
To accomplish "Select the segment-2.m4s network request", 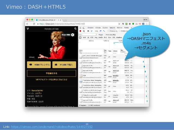I will click(113, 62).
